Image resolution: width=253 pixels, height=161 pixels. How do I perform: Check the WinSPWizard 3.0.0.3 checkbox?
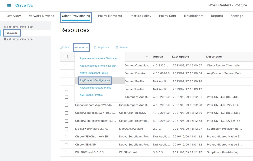[66, 152]
